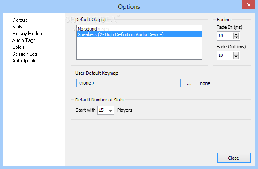Go to the Audio Tags section

pyautogui.click(x=24, y=40)
